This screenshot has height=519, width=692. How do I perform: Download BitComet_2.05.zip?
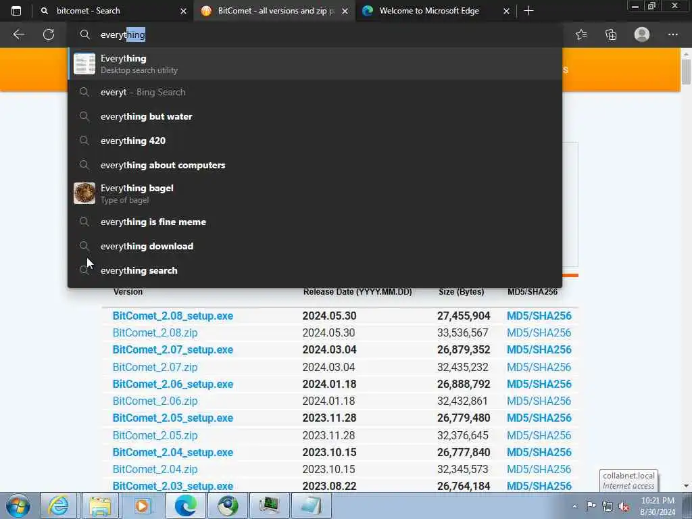click(x=155, y=435)
